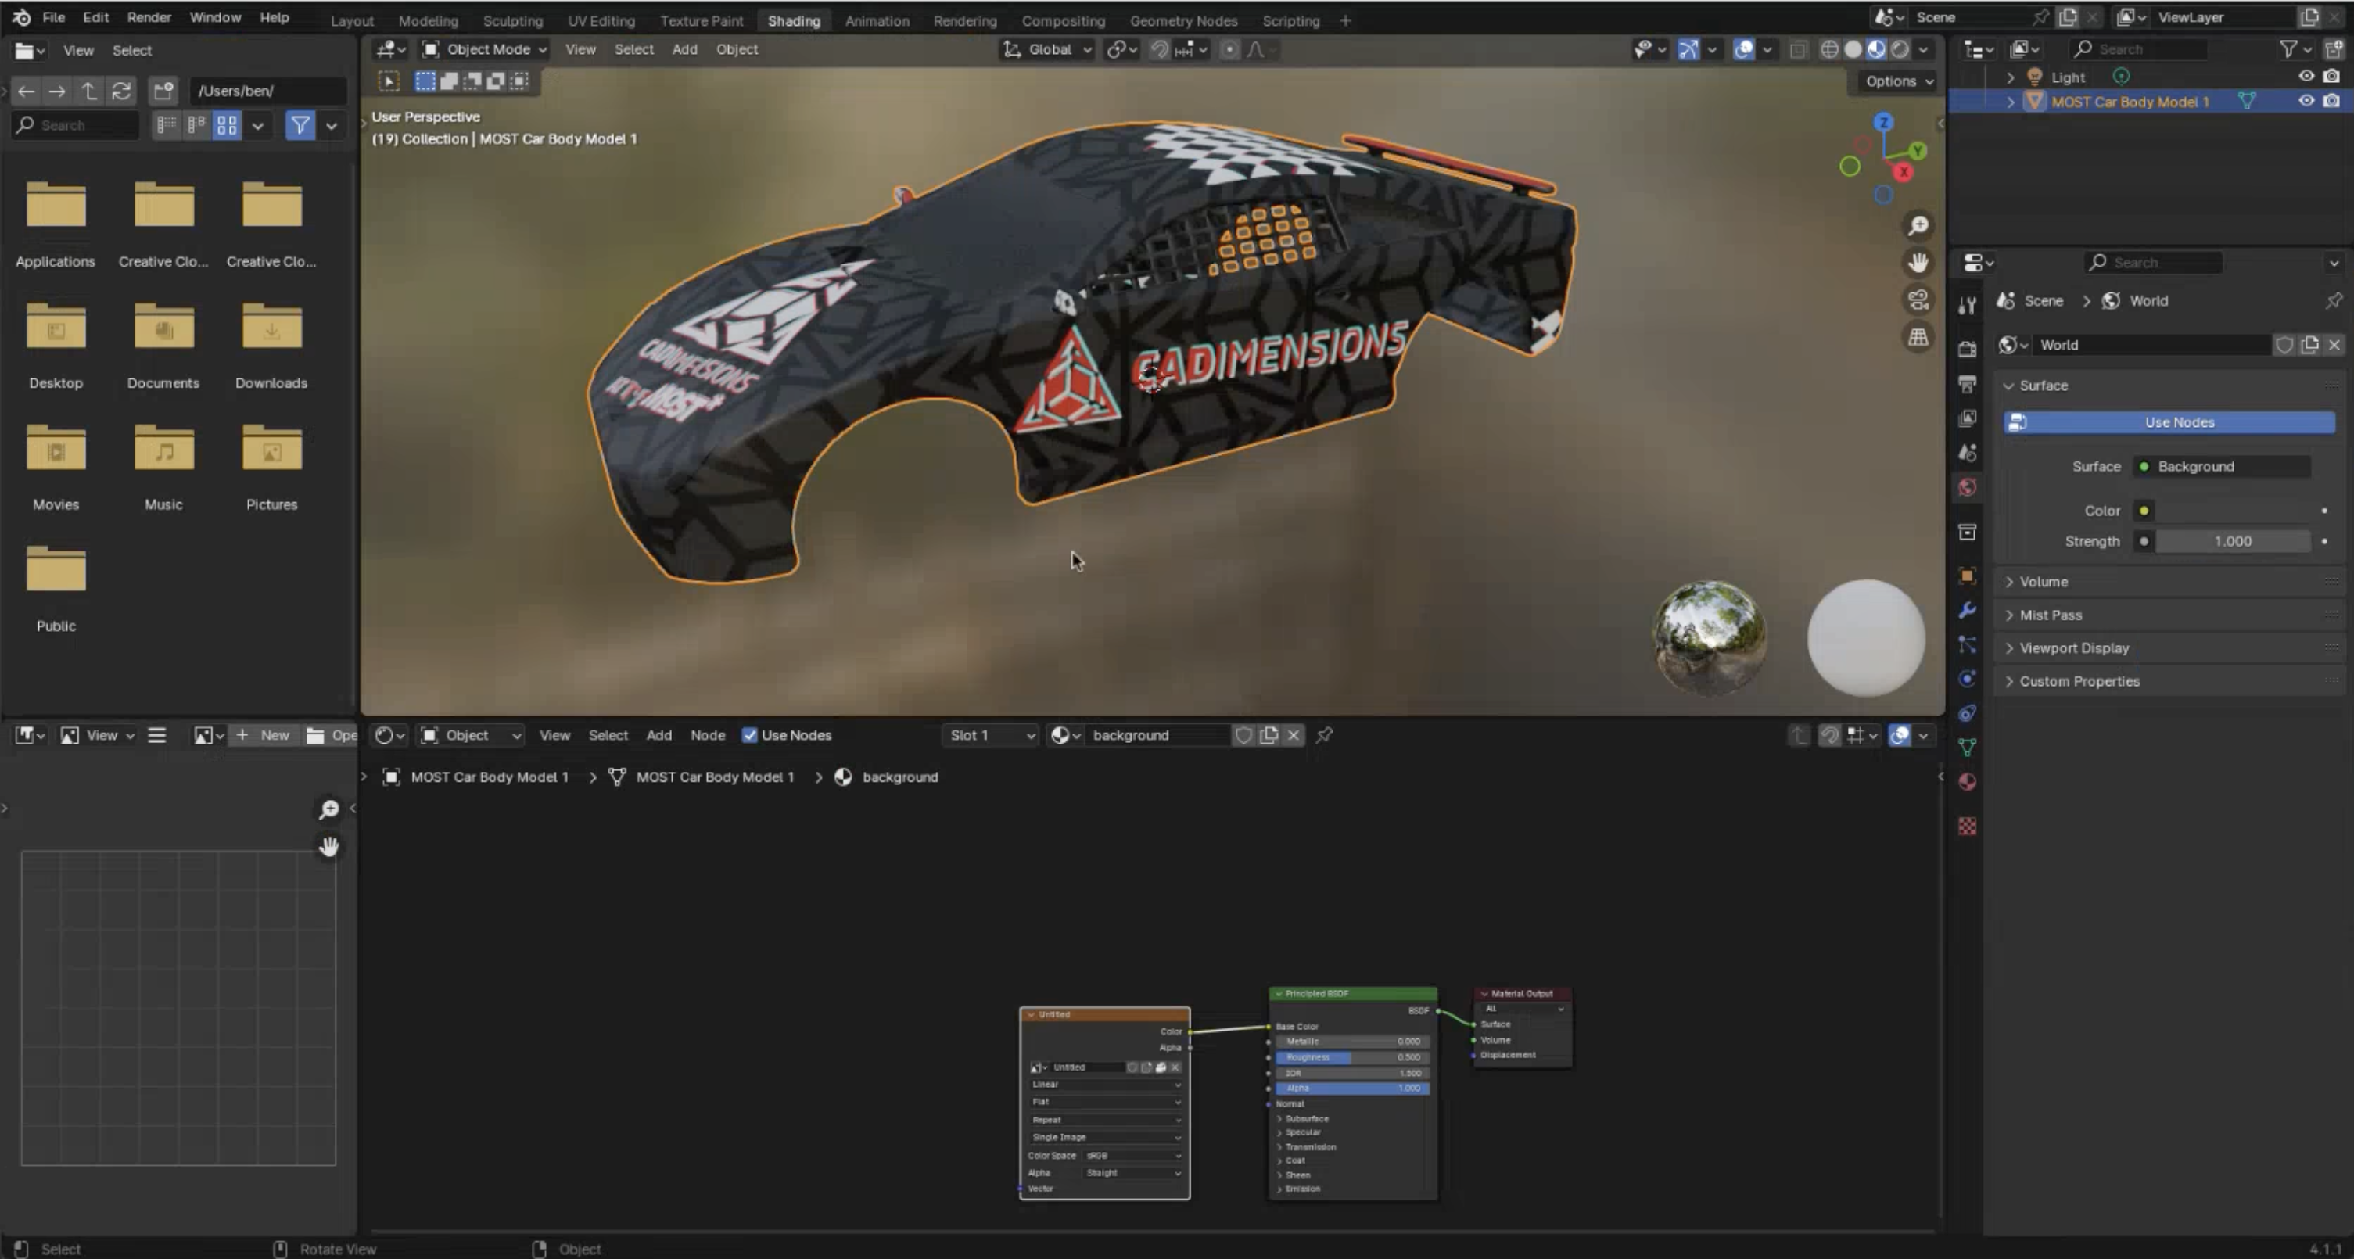2354x1259 pixels.
Task: Toggle Use Nodes checkbox in node editor
Action: [749, 736]
